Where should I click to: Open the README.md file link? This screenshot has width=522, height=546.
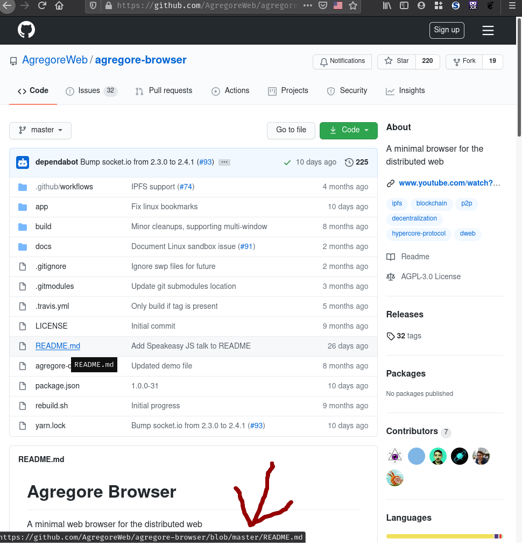(x=58, y=345)
